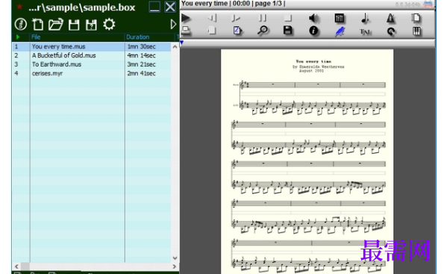Screen dimensions: 444x274
Task: Open settings gear icon
Action: (x=109, y=25)
